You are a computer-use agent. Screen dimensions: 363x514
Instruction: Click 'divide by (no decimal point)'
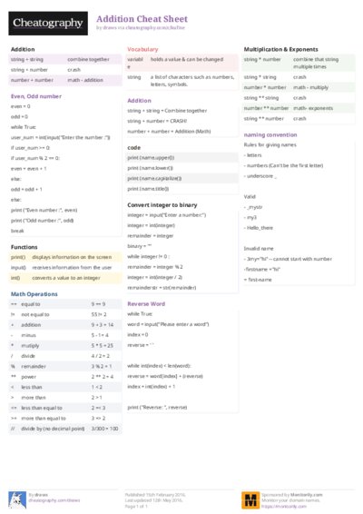click(53, 429)
